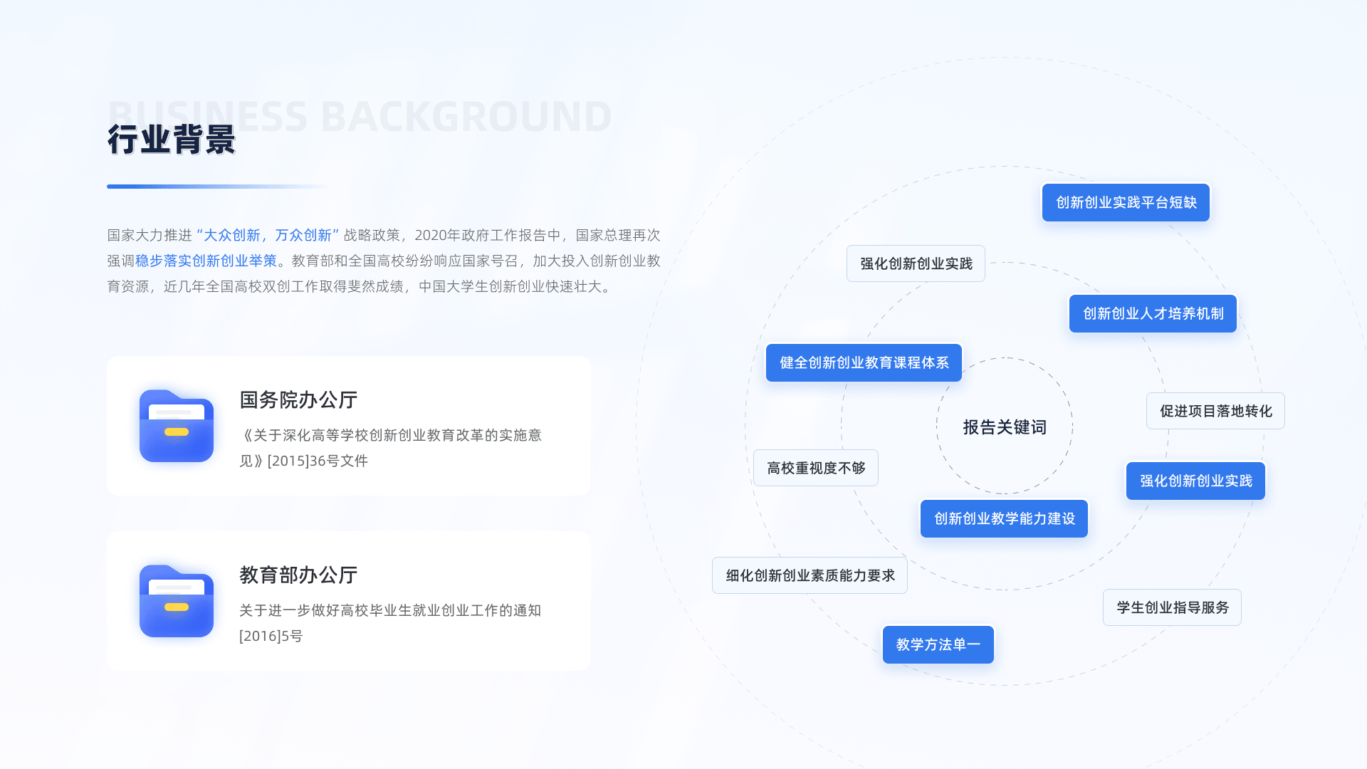Click the 创新创业教学能力建设 tag
Viewport: 1367px width, 769px height.
point(1004,519)
